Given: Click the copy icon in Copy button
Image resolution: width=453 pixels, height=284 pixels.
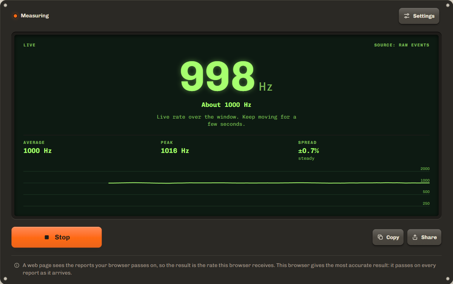Looking at the screenshot, I should pyautogui.click(x=380, y=237).
